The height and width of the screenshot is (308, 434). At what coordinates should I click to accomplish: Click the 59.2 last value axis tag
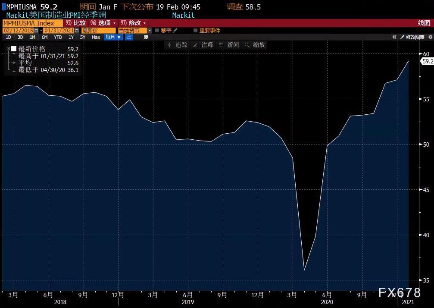click(428, 61)
